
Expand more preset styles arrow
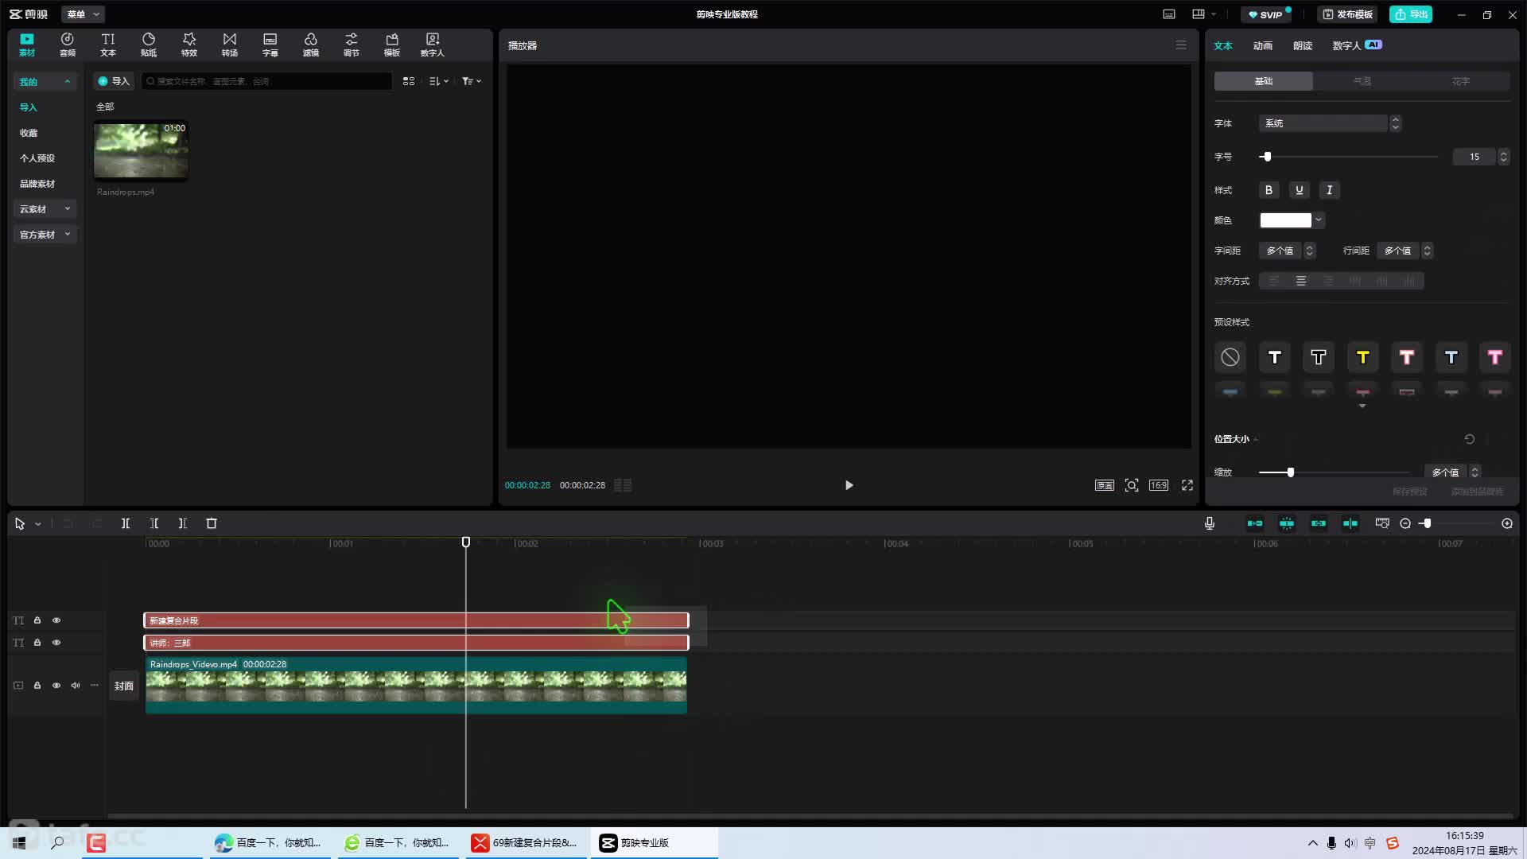pos(1362,406)
